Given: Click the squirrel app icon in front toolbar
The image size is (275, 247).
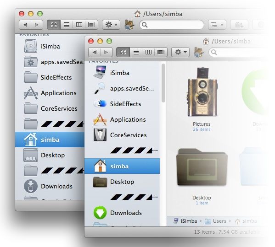Looking at the screenshot, I should click(198, 52).
